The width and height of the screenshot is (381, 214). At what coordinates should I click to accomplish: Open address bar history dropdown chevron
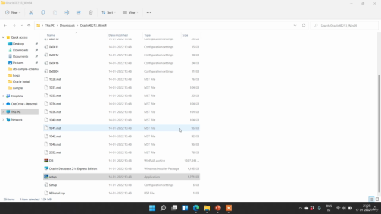pyautogui.click(x=295, y=26)
